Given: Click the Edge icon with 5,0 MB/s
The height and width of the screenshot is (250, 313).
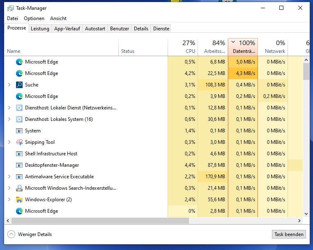Looking at the screenshot, I should [19, 62].
